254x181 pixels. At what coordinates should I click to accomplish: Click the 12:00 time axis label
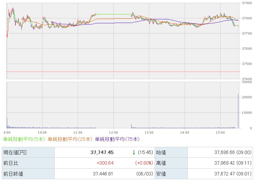click(x=113, y=133)
